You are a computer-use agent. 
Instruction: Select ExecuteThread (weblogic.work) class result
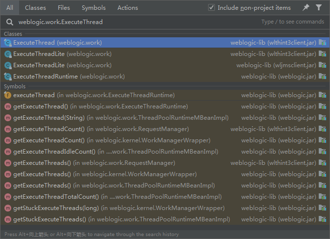point(165,43)
